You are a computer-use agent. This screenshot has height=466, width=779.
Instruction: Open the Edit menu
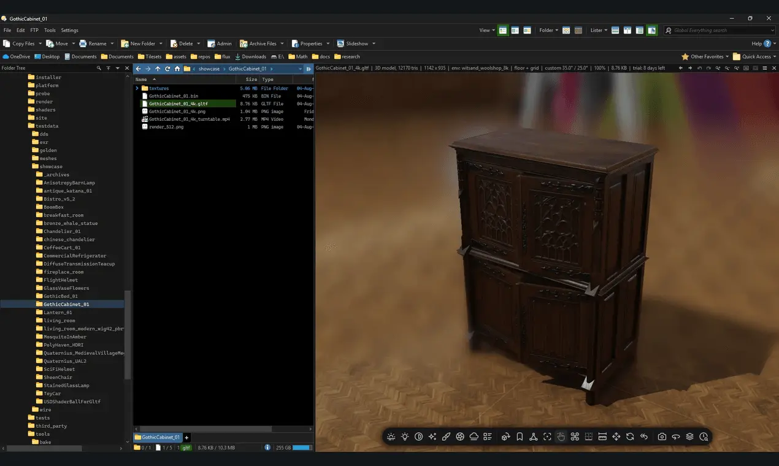(21, 30)
